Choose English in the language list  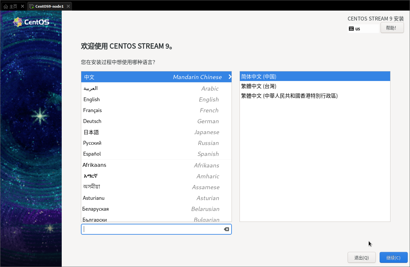156,99
